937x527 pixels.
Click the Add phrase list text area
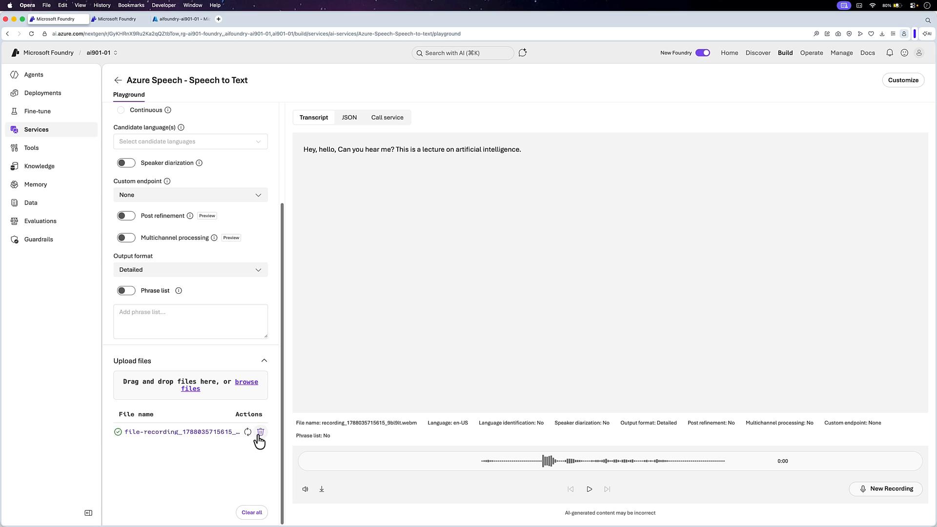tap(190, 322)
